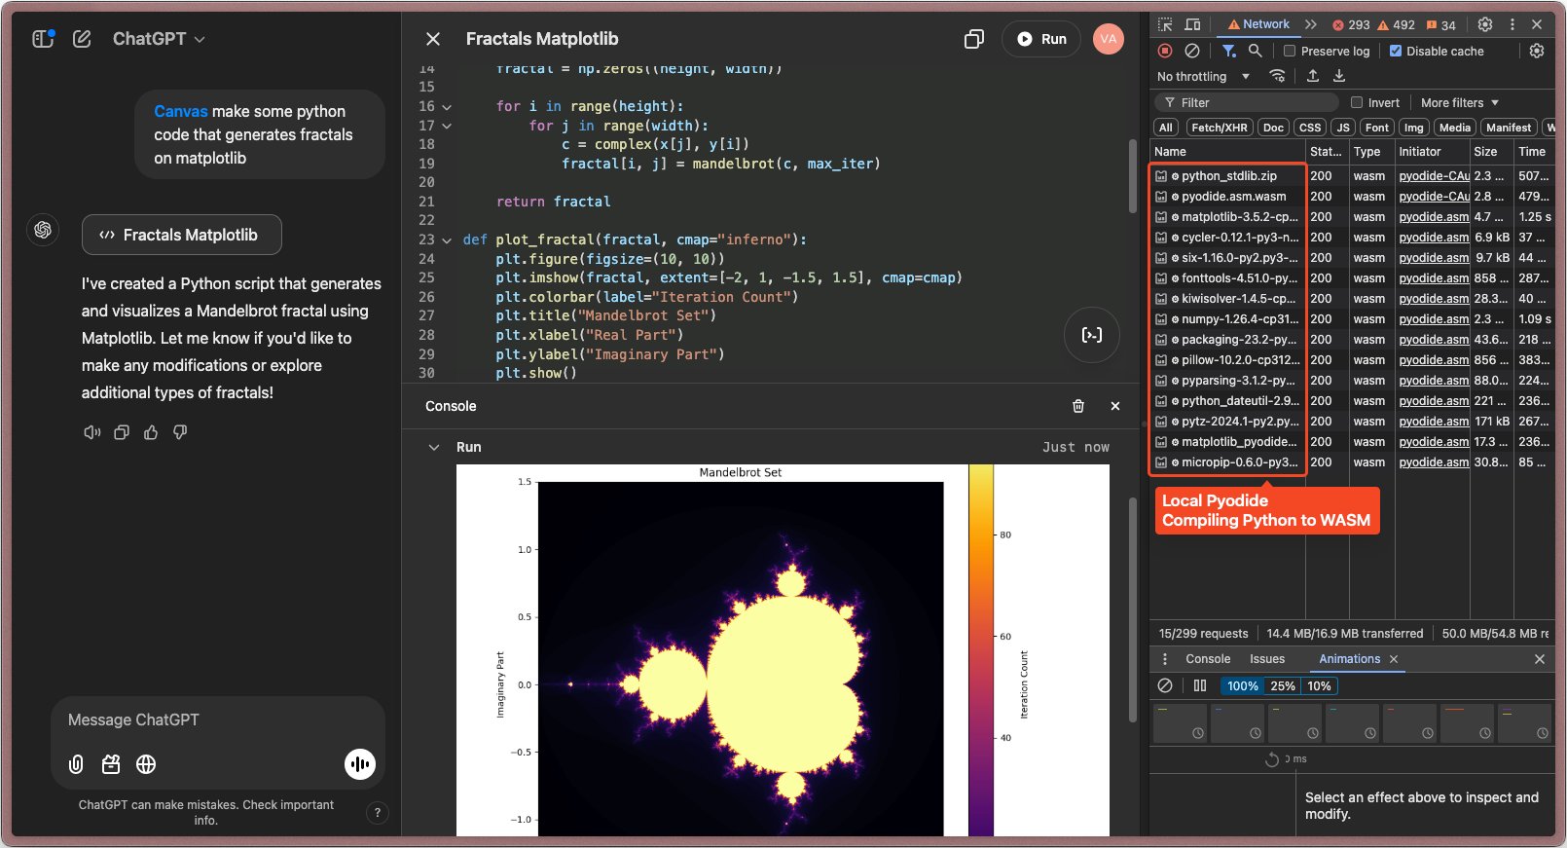This screenshot has height=848, width=1567.
Task: Start voice mode with the waveform button
Action: point(360,764)
